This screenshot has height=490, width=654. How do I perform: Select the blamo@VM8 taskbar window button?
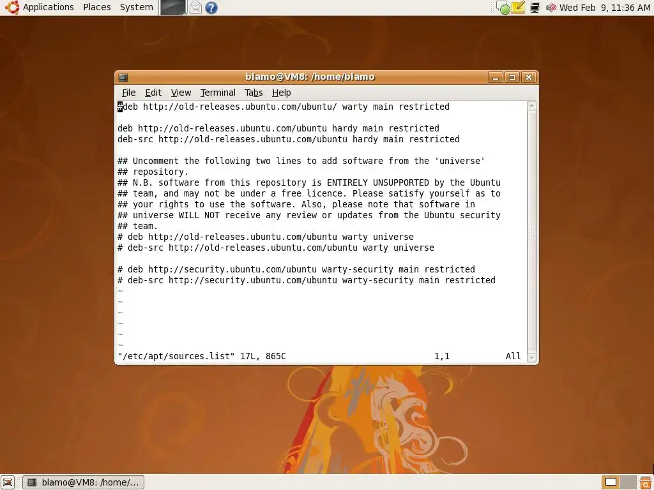84,482
